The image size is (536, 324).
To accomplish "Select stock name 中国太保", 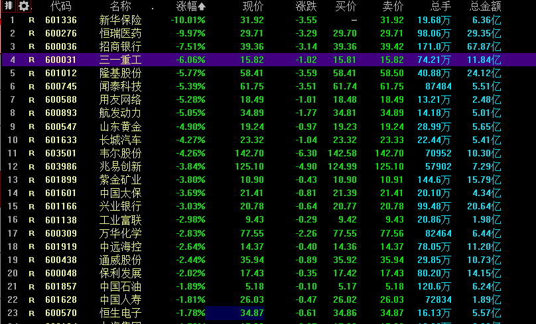I will pyautogui.click(x=120, y=193).
